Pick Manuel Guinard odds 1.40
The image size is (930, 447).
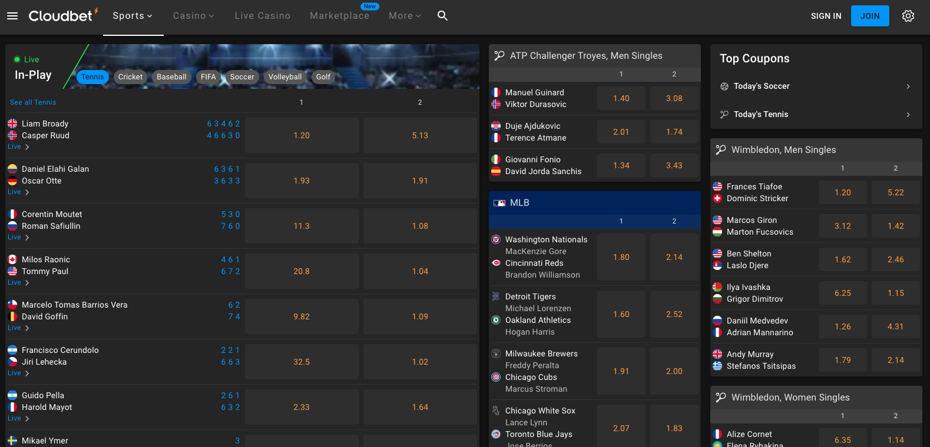[621, 98]
